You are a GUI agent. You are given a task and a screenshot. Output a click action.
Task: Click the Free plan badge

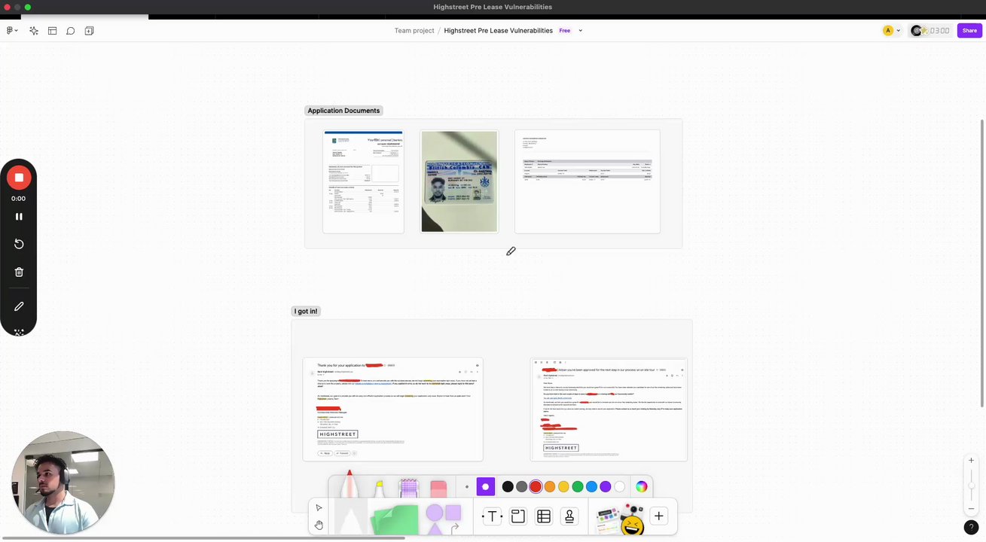pos(564,31)
